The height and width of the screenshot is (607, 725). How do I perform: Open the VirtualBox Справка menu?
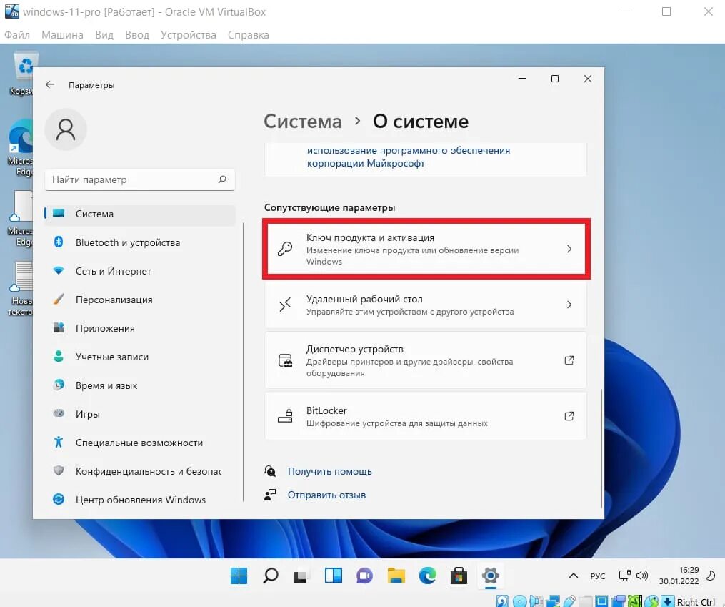[249, 35]
